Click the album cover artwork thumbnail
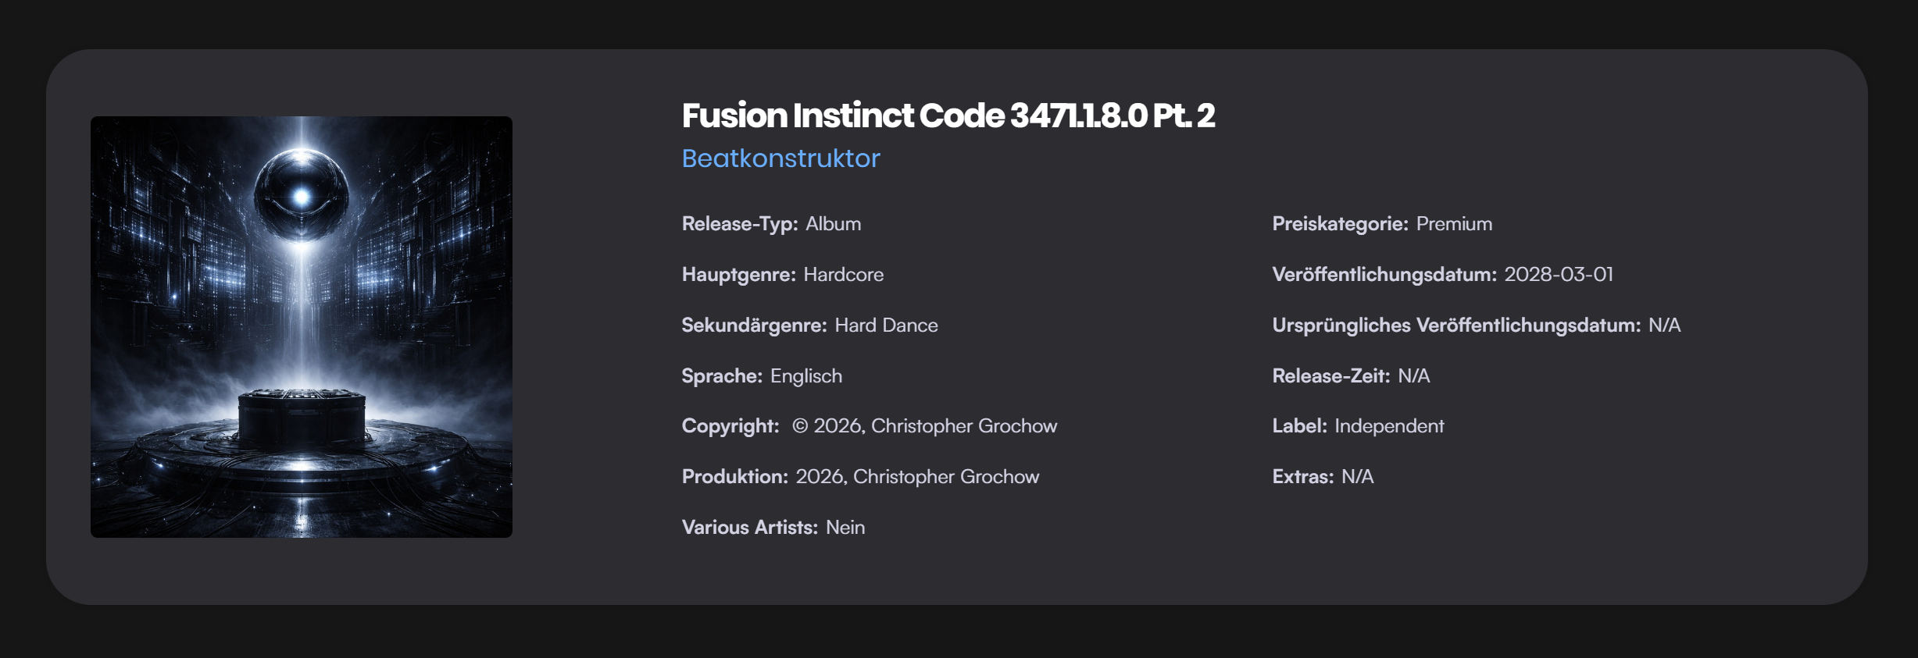 302,326
